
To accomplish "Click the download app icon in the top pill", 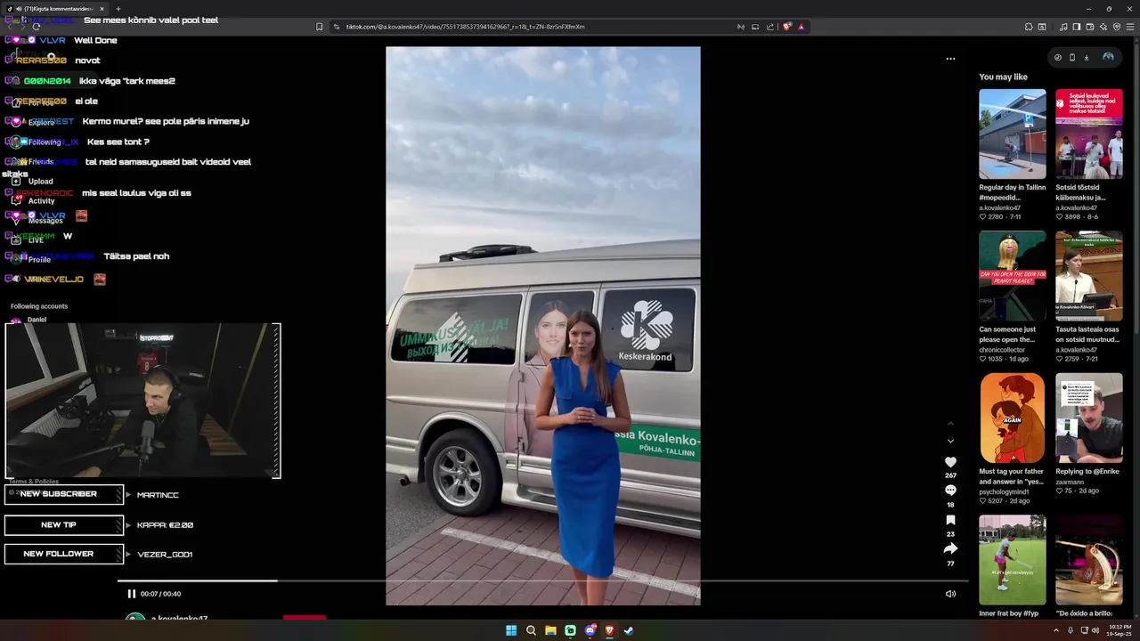I will 1087,57.
